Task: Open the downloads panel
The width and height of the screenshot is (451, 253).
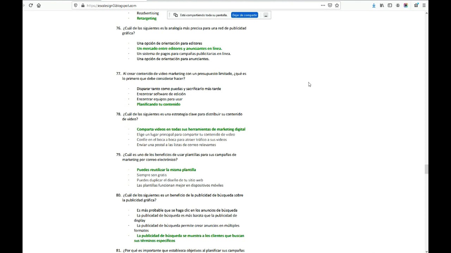Action: (374, 5)
